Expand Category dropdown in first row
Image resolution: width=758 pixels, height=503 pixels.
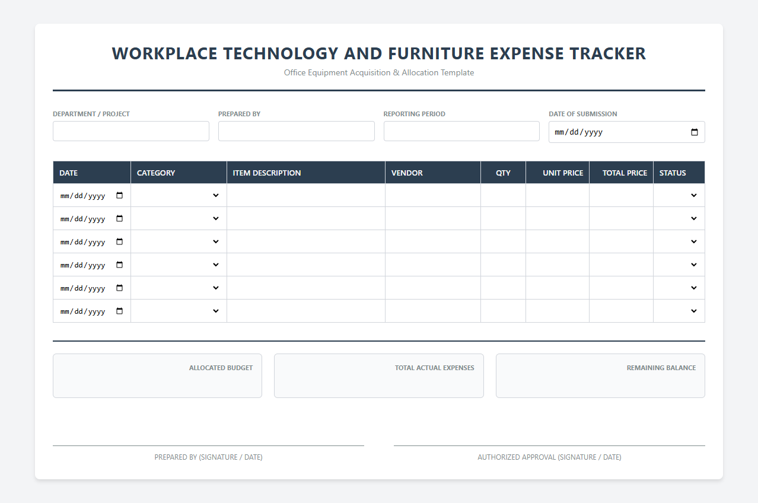pyautogui.click(x=179, y=195)
